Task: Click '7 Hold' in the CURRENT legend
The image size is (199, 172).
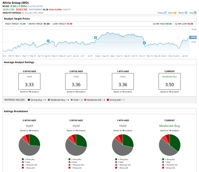Action: pos(168,162)
